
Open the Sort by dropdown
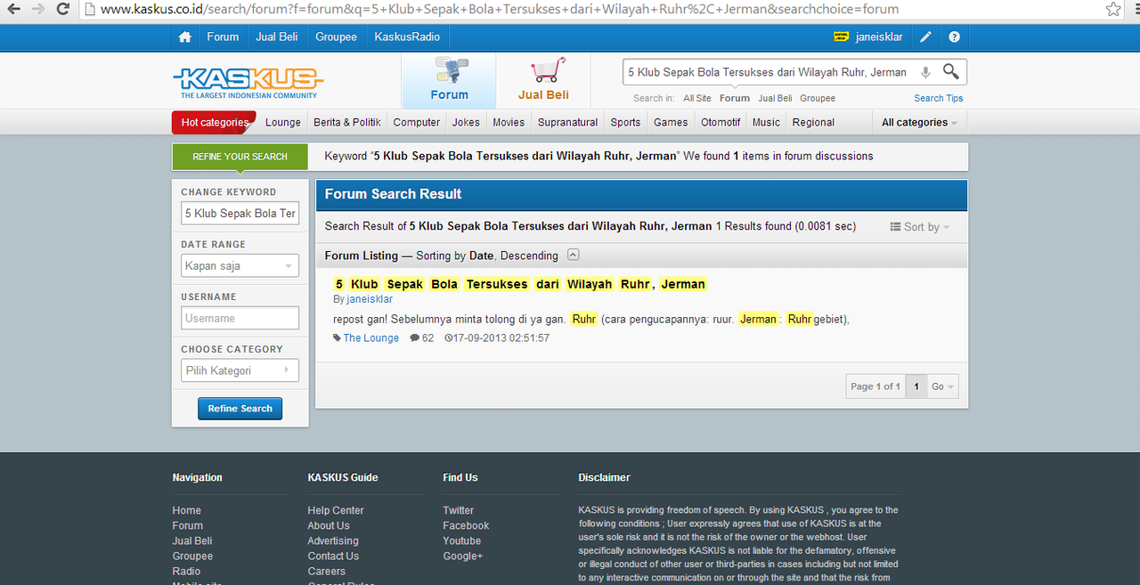coord(920,227)
